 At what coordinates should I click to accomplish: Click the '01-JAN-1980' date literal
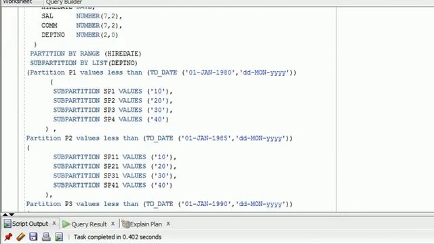pos(210,73)
